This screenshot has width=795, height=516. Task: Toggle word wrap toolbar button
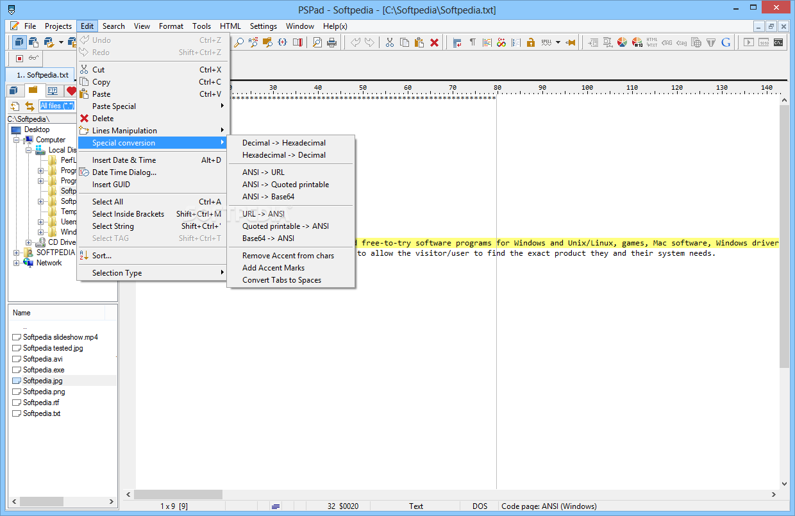click(457, 42)
